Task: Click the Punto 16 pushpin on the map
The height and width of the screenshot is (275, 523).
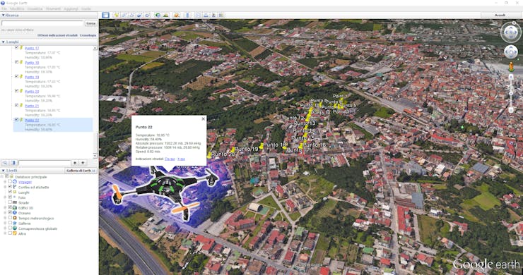Action: click(300, 146)
